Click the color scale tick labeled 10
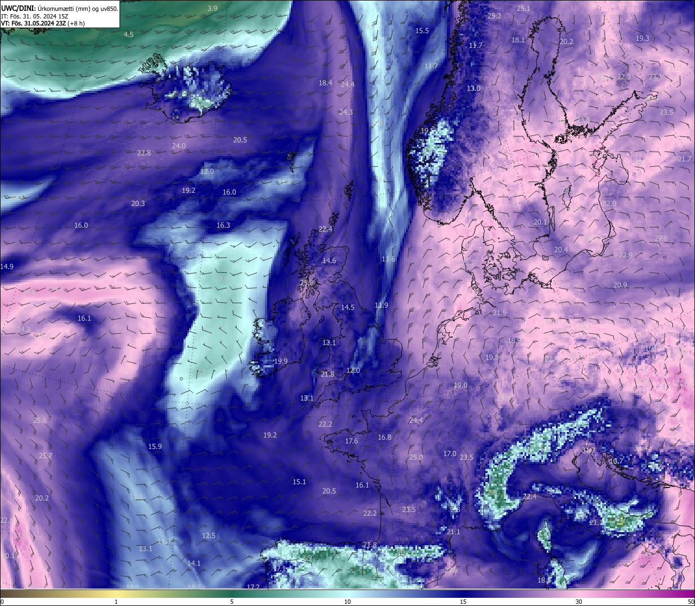The height and width of the screenshot is (606, 695). 347,602
